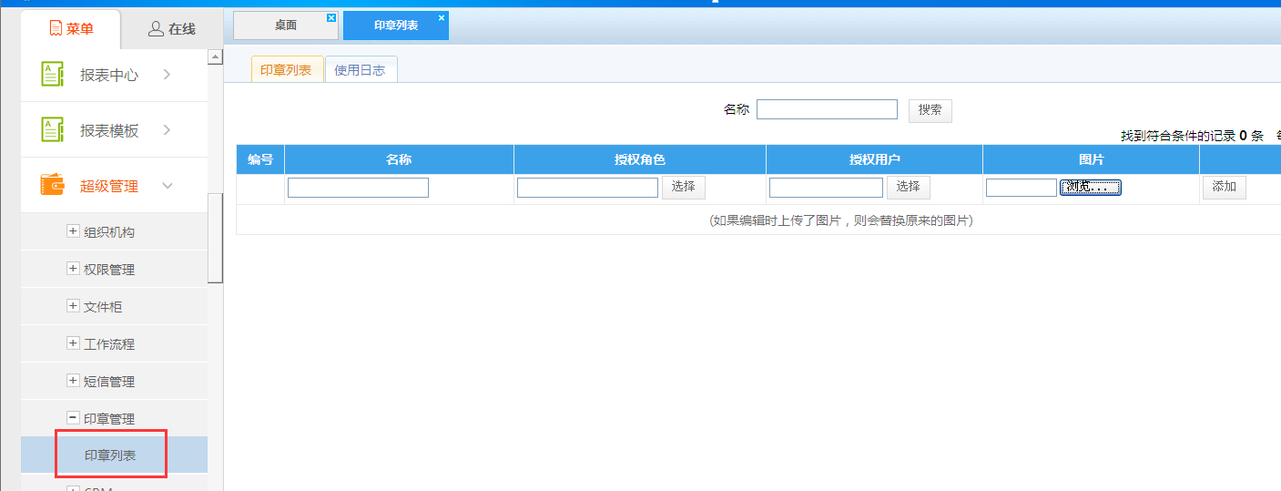Click the 报表中心 menu label
Image resolution: width=1281 pixels, height=491 pixels.
[109, 75]
